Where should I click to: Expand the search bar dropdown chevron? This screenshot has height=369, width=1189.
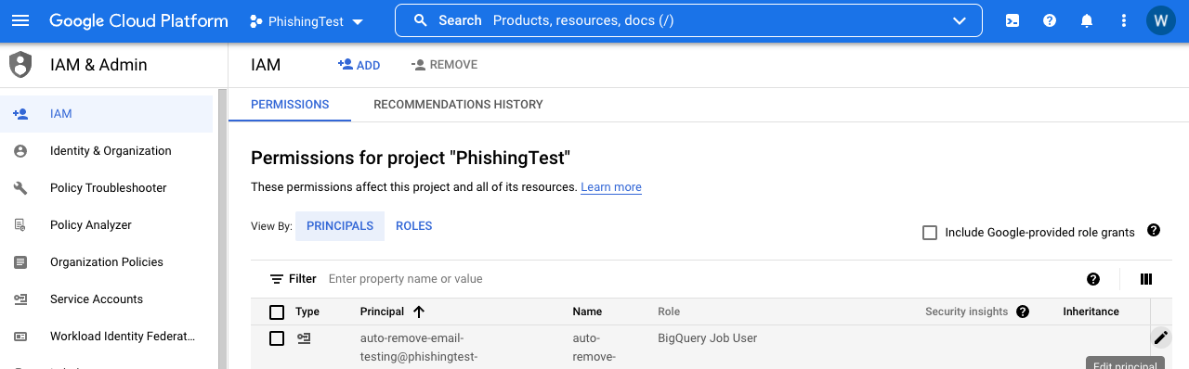(x=960, y=21)
